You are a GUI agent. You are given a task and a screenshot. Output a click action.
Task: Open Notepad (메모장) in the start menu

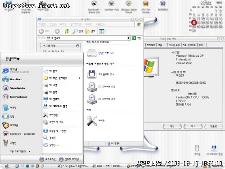coord(9,108)
